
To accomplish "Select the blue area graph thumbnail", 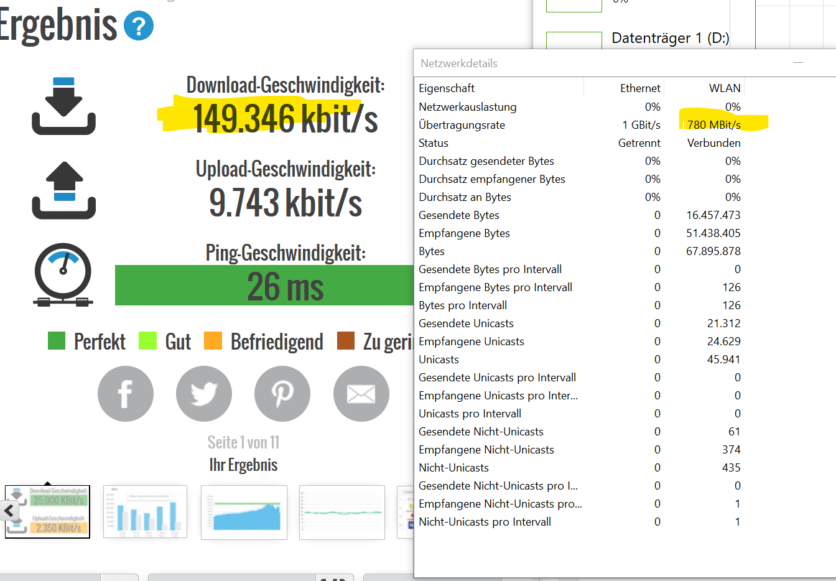I will click(243, 511).
